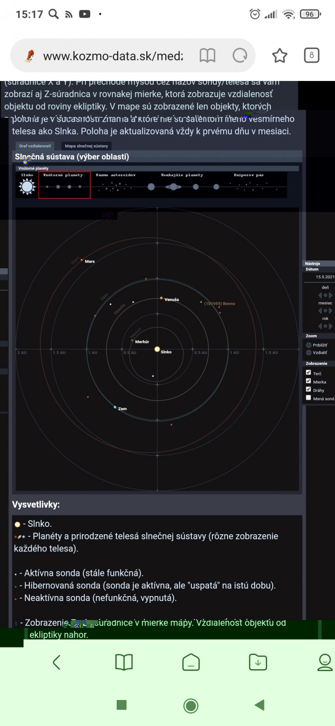Click the Vzdialiť zoom-out icon
This screenshot has width=335, height=726.
tap(309, 352)
